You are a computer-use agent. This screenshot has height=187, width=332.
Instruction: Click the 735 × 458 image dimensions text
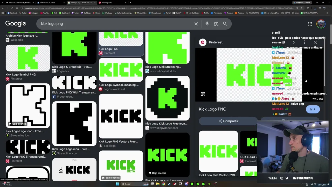pyautogui.click(x=317, y=99)
